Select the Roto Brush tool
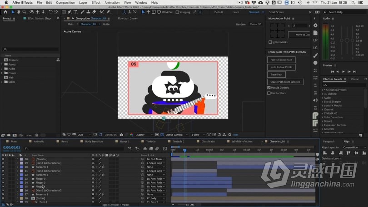This screenshot has width=368, height=207. pos(101,12)
